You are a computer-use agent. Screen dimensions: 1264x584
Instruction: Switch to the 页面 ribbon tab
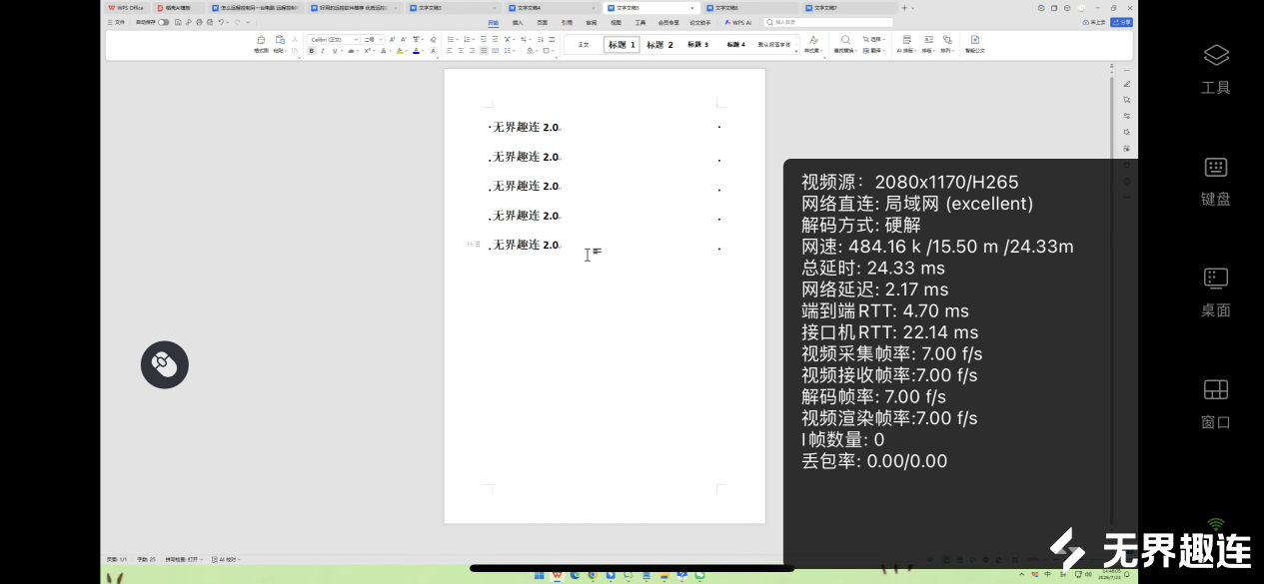point(542,22)
